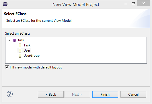Viewport: 152px width, 104px height.
Task: Click the Eclipse logo in title bar
Action: (x=5, y=4)
